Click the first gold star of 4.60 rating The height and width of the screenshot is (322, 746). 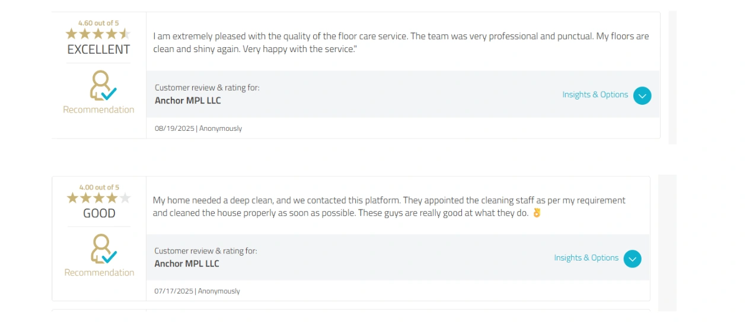(72, 34)
